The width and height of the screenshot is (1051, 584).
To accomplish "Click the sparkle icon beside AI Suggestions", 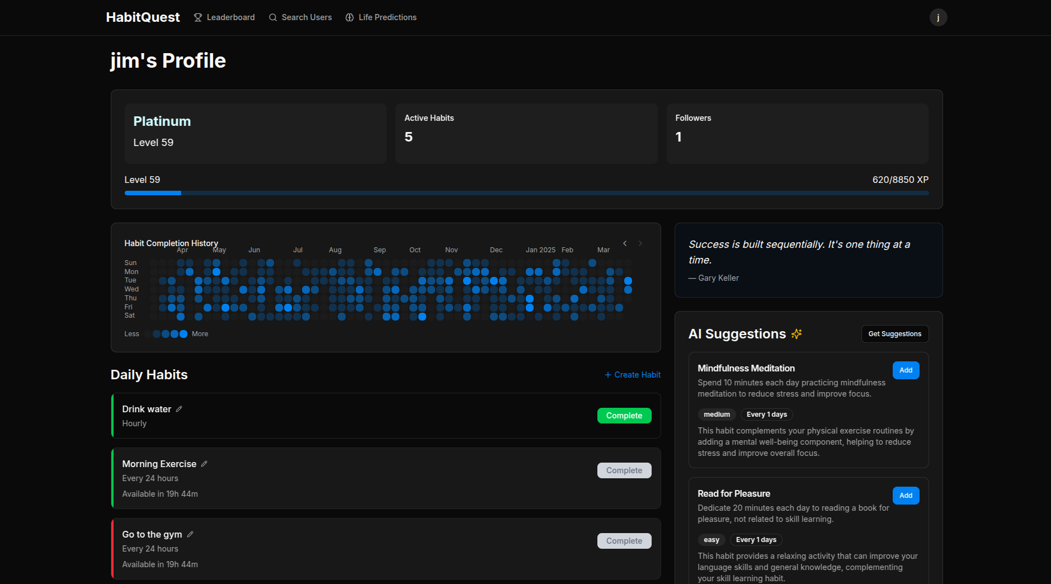I will click(x=797, y=334).
